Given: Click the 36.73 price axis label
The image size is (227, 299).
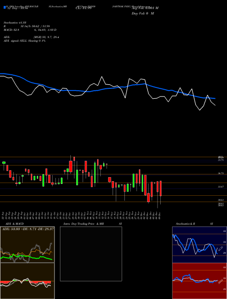Looking at the screenshot, I should click(221, 174).
